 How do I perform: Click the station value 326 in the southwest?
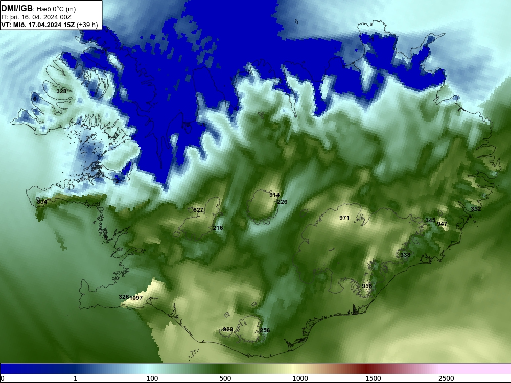click(124, 297)
